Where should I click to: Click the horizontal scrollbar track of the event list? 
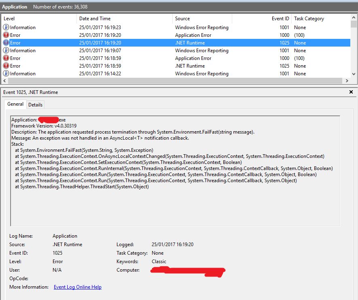click(x=175, y=81)
